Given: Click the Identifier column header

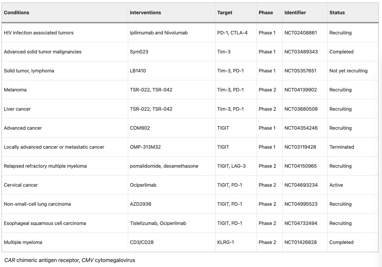Looking at the screenshot, I should 295,13.
